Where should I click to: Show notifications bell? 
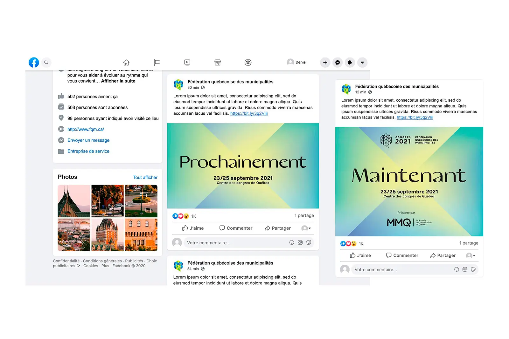point(350,63)
